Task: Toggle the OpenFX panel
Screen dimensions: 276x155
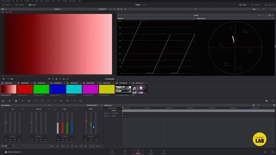Action: point(256,5)
